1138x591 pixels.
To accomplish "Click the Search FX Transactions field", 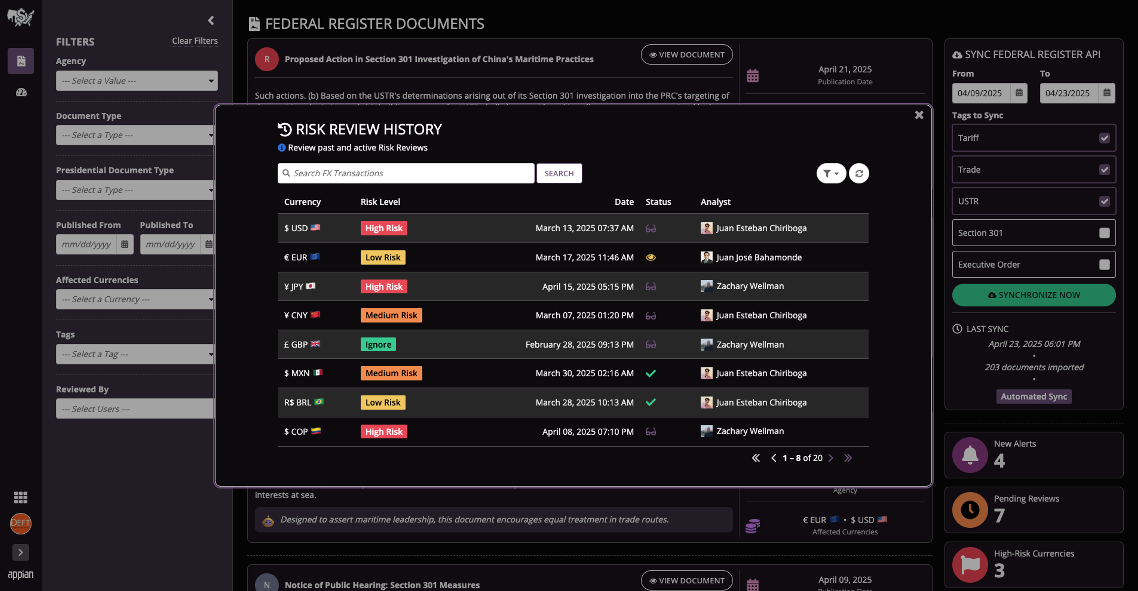I will point(405,173).
